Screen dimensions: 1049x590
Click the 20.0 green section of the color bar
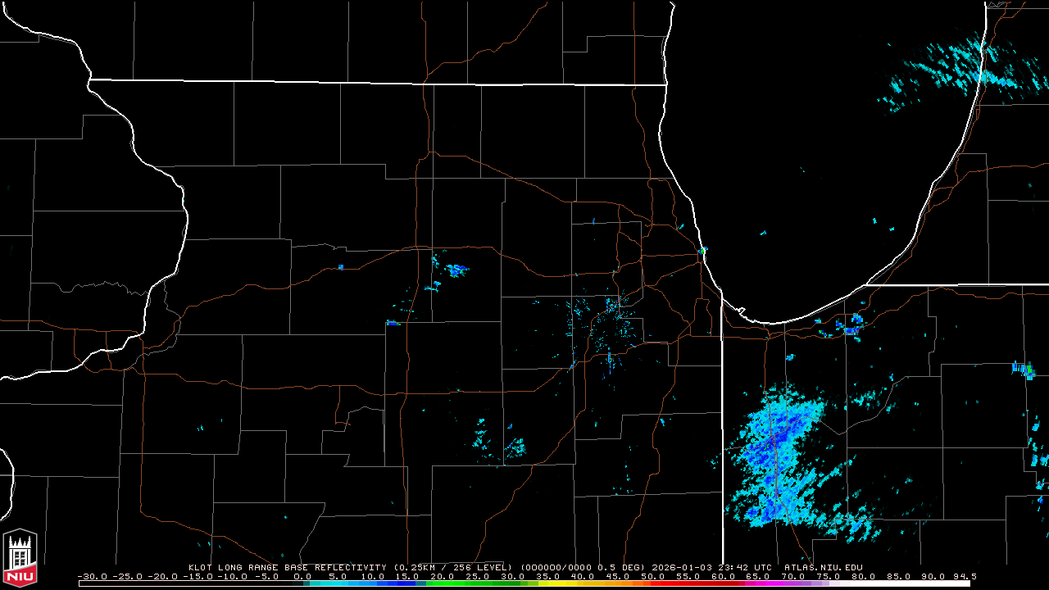(x=443, y=583)
